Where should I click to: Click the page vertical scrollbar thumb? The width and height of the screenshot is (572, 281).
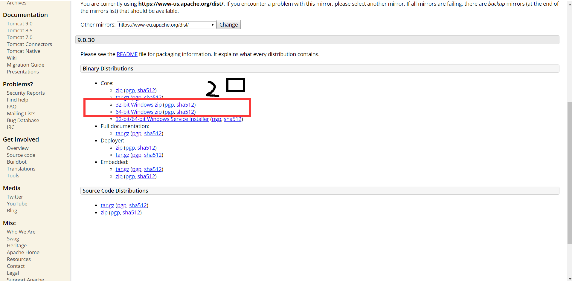click(x=569, y=173)
